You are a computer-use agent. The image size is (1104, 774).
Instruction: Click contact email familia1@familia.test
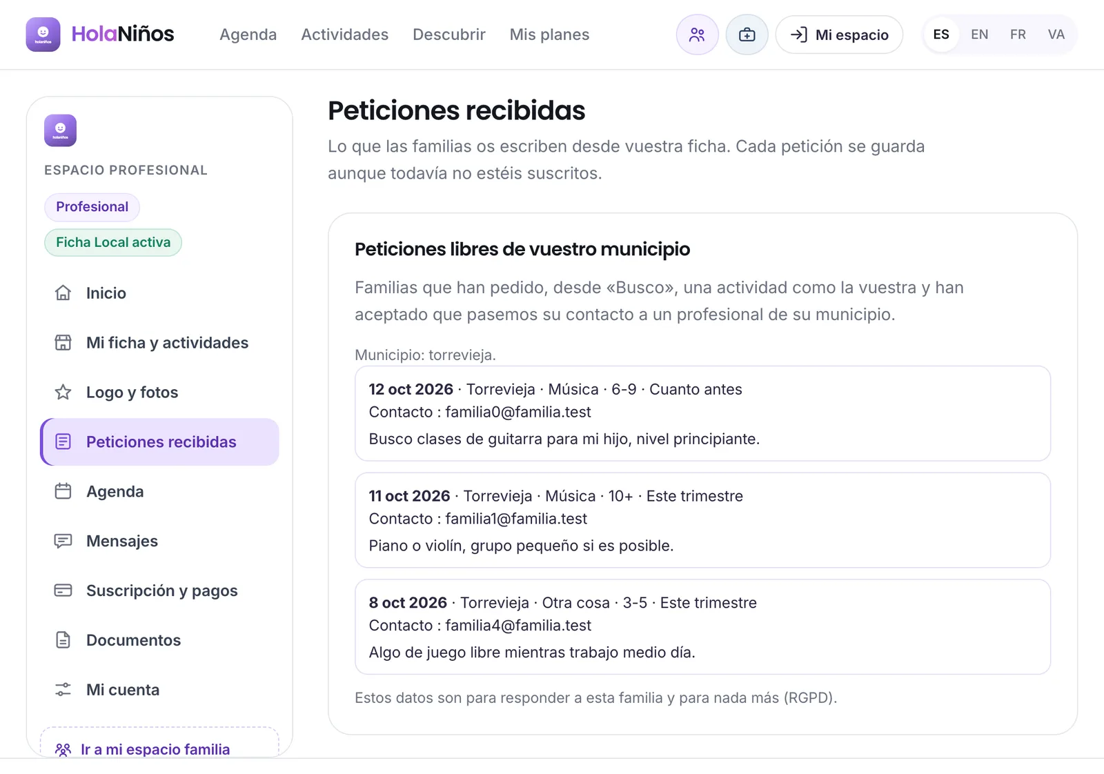tap(516, 519)
